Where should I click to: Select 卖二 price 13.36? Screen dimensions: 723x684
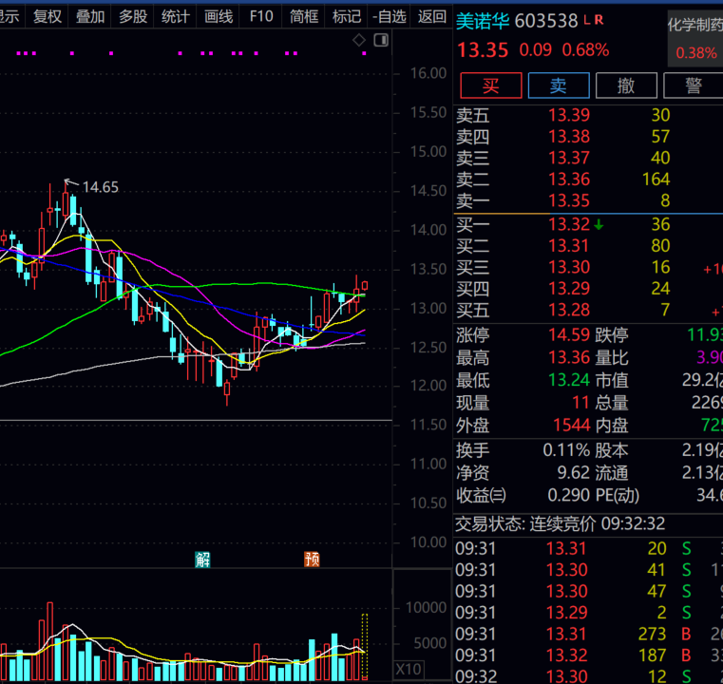click(569, 180)
